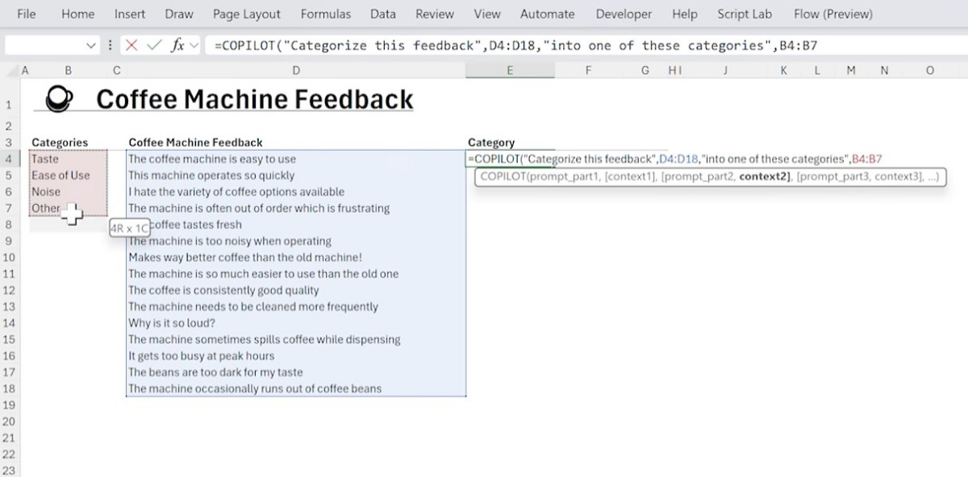Go to the Formulas tab
The width and height of the screenshot is (968, 477).
(326, 14)
